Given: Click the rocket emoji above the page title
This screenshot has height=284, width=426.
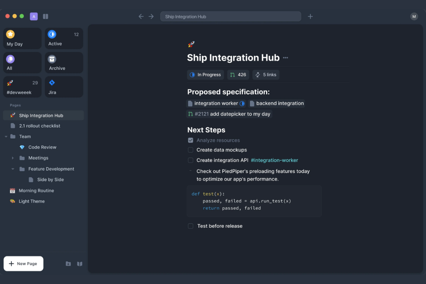Looking at the screenshot, I should [191, 44].
